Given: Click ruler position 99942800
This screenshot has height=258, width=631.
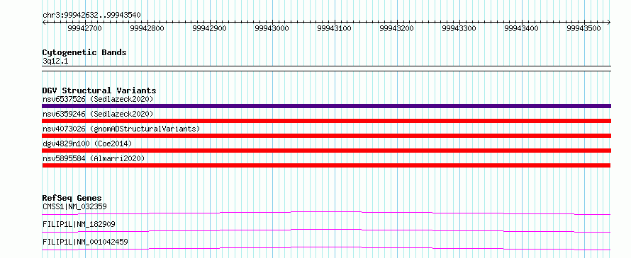Looking at the screenshot, I should click(x=147, y=28).
